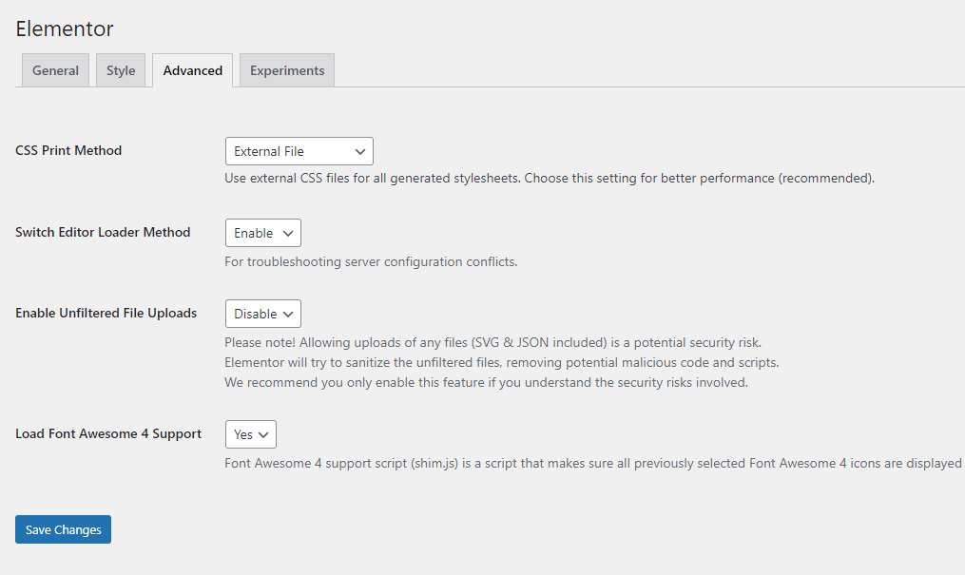Click the Save Changes button
Screen dimensions: 965x575
click(x=63, y=529)
